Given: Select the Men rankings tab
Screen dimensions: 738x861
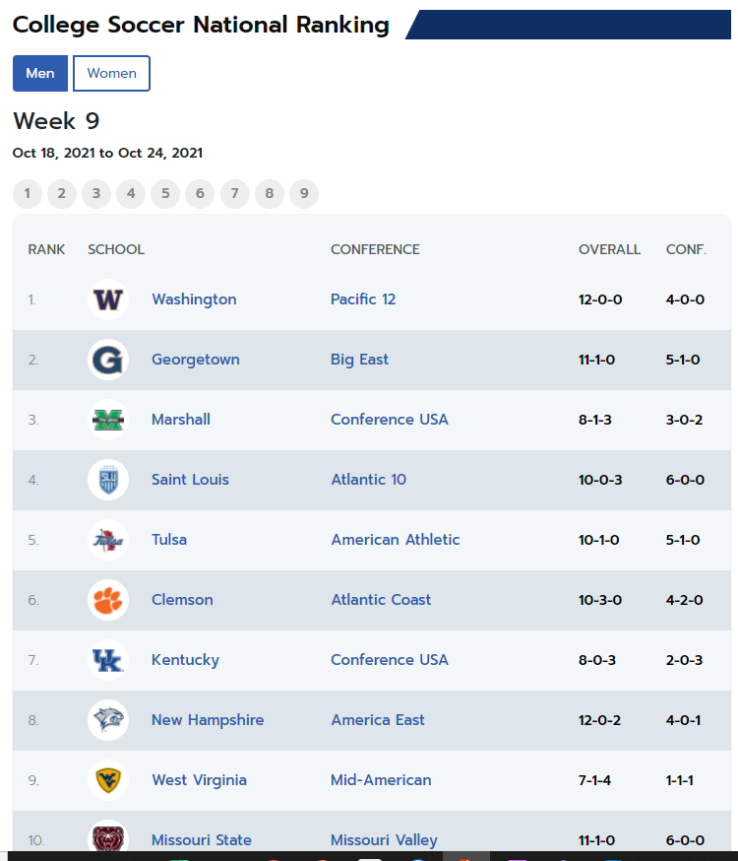Looking at the screenshot, I should click(x=40, y=73).
